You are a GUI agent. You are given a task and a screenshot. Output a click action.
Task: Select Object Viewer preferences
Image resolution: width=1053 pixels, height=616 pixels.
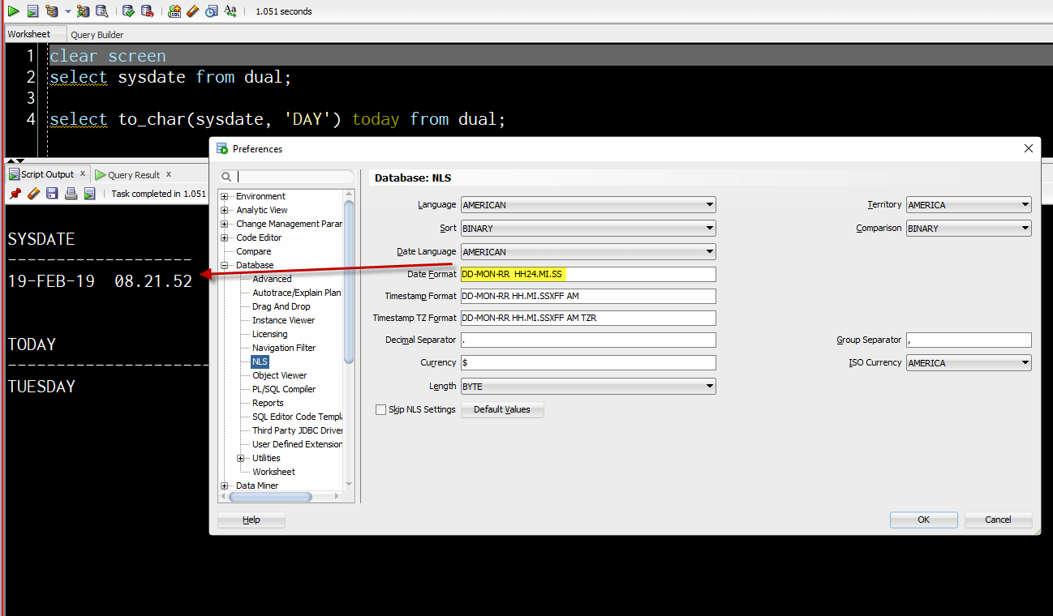tap(279, 375)
